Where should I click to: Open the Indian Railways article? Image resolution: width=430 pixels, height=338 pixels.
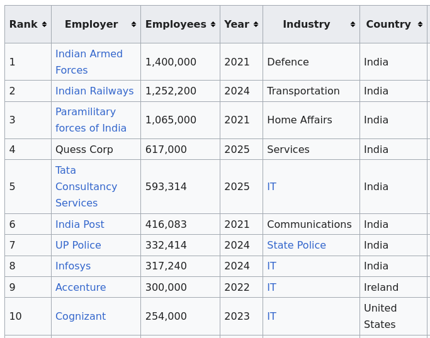pyautogui.click(x=94, y=91)
